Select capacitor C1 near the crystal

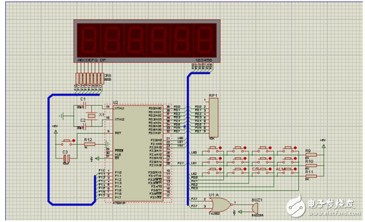(83, 105)
